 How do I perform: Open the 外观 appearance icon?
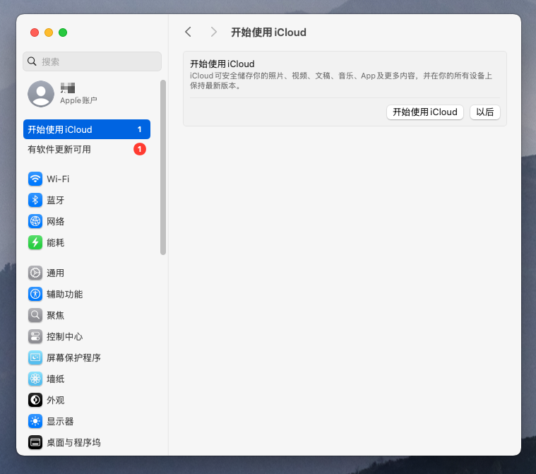(35, 400)
